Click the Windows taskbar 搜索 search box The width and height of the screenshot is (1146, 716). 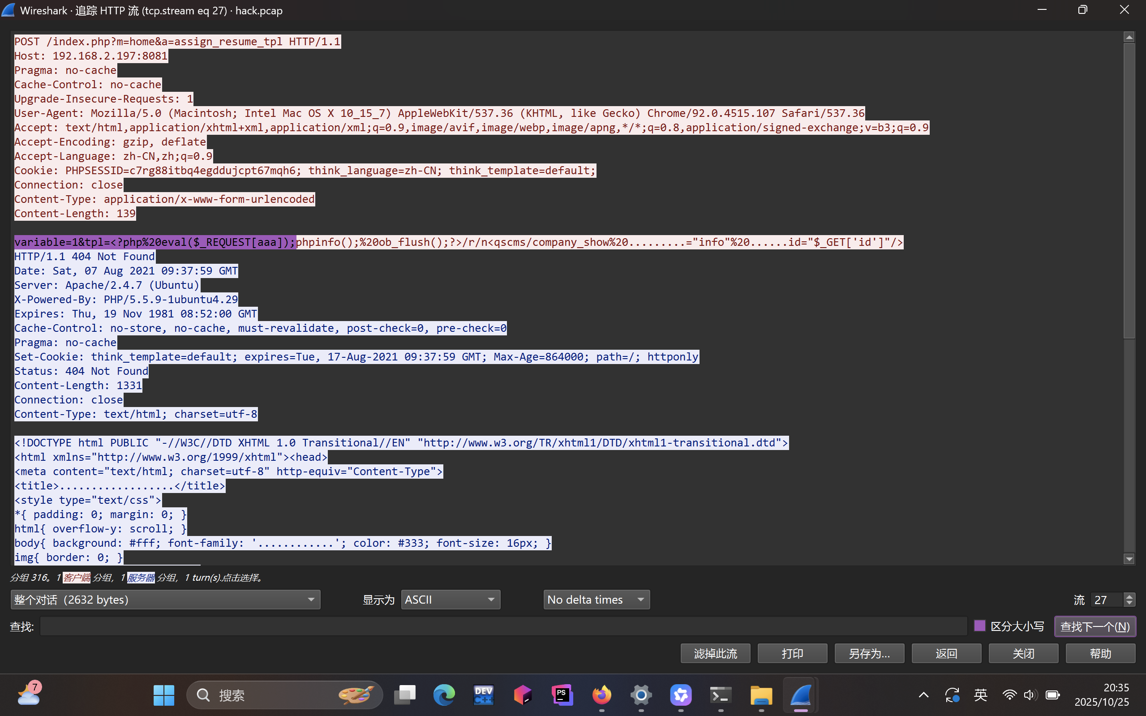(284, 695)
